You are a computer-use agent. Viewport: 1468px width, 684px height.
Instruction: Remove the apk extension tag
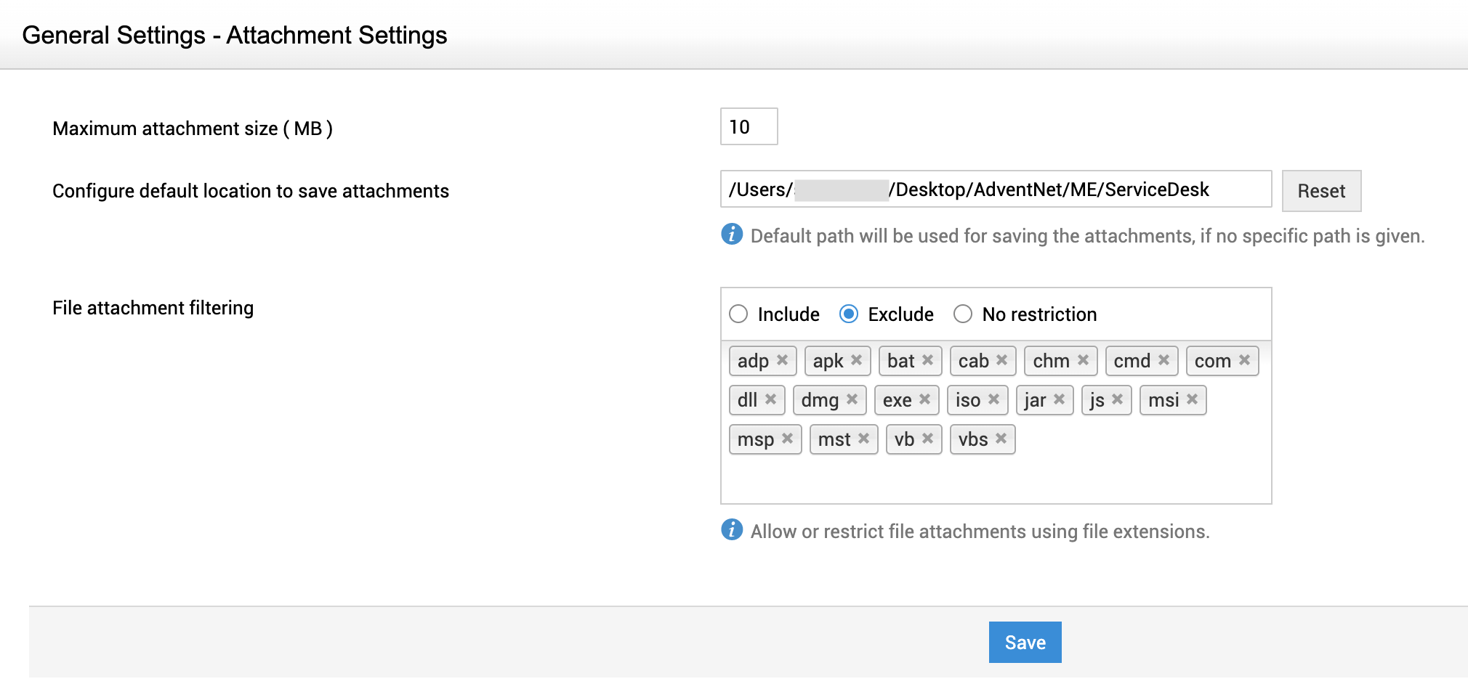coord(856,360)
